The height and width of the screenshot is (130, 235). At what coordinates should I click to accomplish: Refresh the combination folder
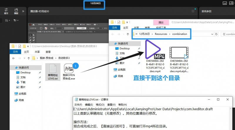click(x=216, y=34)
